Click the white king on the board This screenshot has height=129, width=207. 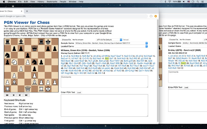[48, 89]
